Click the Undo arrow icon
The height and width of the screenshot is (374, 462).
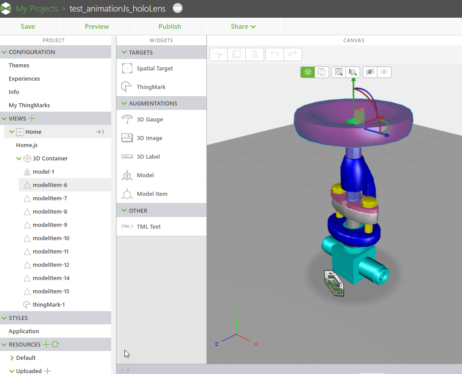pyautogui.click(x=275, y=55)
